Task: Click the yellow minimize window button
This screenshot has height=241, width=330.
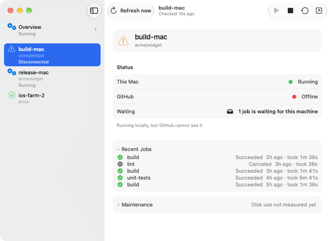Action: (x=20, y=10)
